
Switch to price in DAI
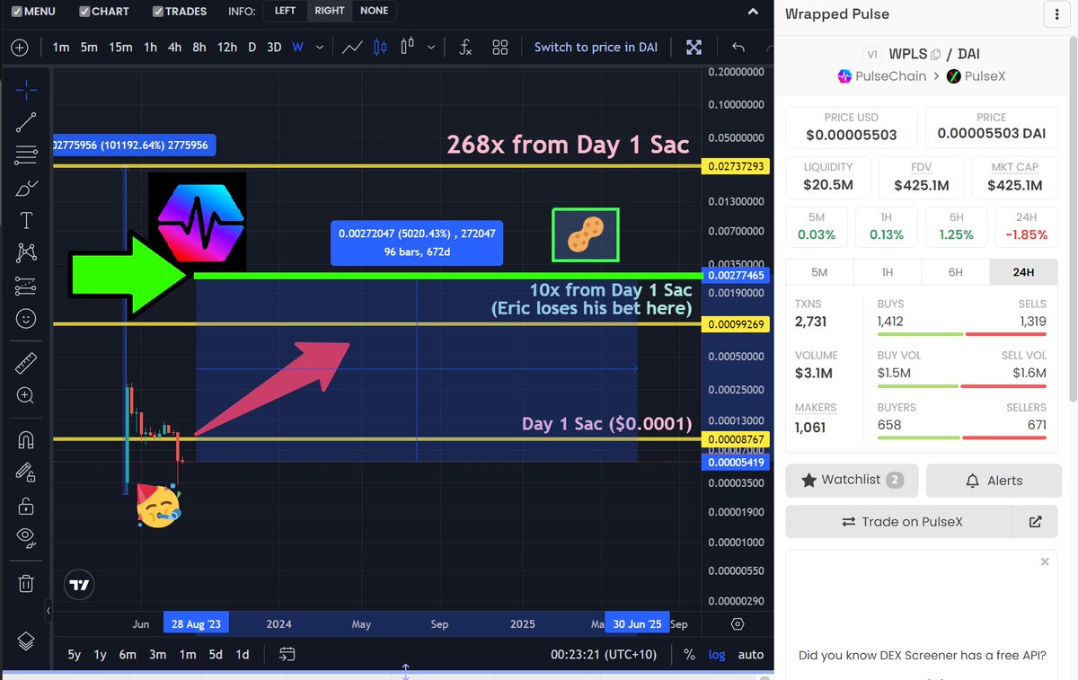coord(596,48)
